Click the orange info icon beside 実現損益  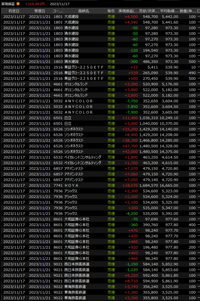tap(18, 4)
